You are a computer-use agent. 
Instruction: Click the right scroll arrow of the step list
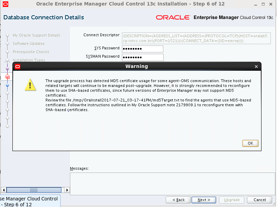67,190
